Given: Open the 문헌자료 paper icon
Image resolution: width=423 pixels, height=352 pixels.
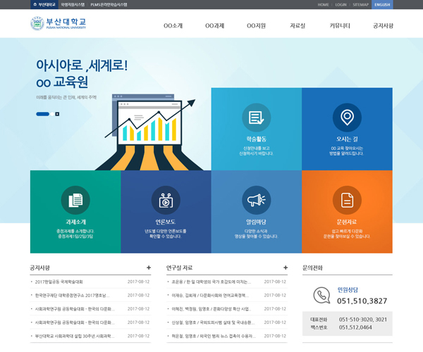Looking at the screenshot, I should pyautogui.click(x=346, y=200).
